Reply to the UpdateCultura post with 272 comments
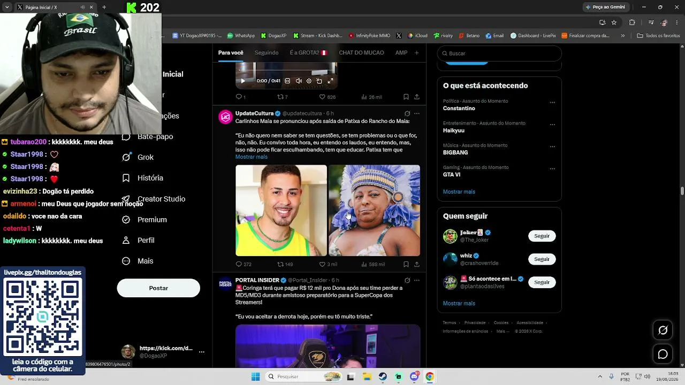 pos(243,264)
